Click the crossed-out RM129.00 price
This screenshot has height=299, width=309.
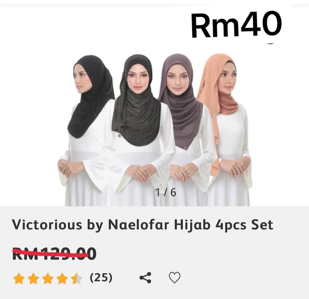click(x=55, y=253)
